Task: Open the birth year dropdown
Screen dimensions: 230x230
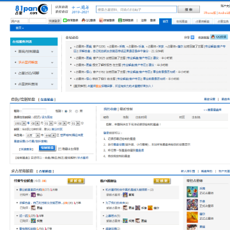Action: click(x=20, y=123)
